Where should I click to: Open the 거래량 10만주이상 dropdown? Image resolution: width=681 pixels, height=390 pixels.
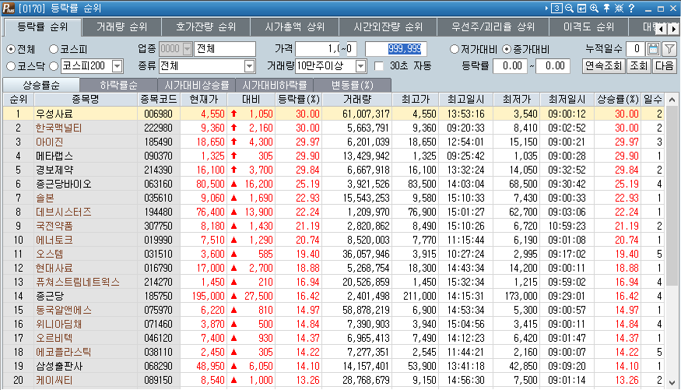coord(360,66)
